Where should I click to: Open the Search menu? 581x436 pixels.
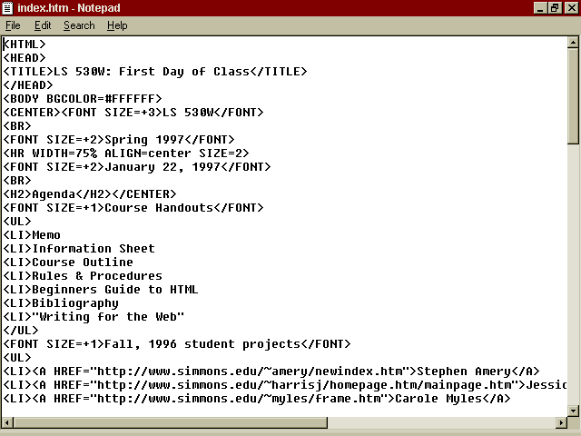[79, 25]
